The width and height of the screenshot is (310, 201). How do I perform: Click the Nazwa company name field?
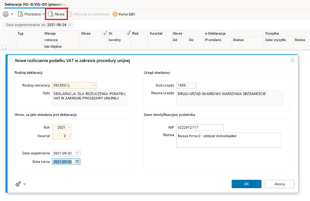click(229, 140)
